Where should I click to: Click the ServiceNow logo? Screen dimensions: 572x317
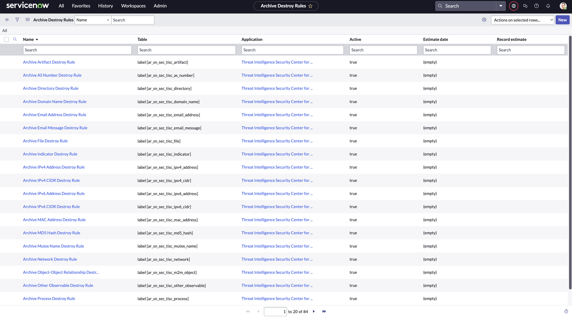pyautogui.click(x=28, y=5)
